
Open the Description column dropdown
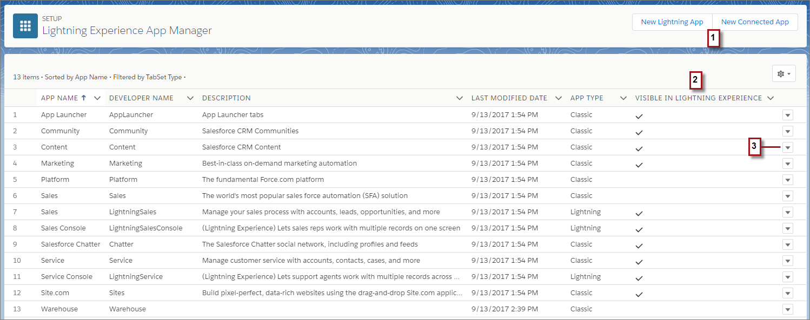pyautogui.click(x=459, y=98)
